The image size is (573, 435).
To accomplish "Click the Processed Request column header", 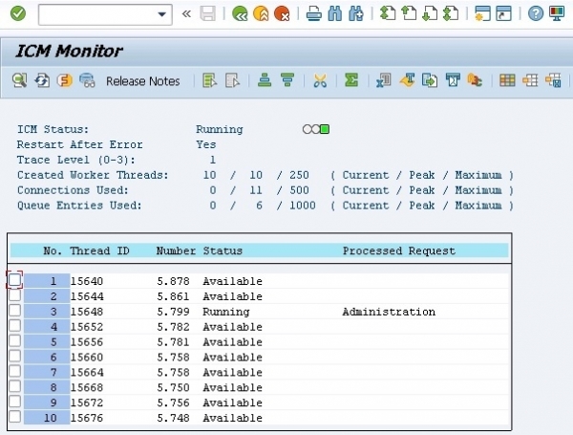I will point(398,250).
